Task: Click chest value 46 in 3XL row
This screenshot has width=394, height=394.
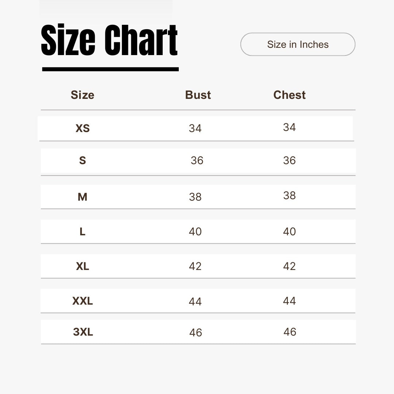Action: tap(290, 332)
